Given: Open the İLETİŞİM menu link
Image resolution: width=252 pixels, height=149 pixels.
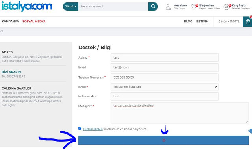Looking at the screenshot, I should coord(202,21).
